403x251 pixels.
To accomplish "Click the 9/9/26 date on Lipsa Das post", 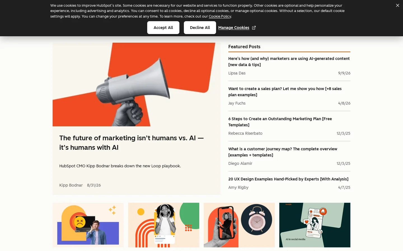I will tap(344, 73).
